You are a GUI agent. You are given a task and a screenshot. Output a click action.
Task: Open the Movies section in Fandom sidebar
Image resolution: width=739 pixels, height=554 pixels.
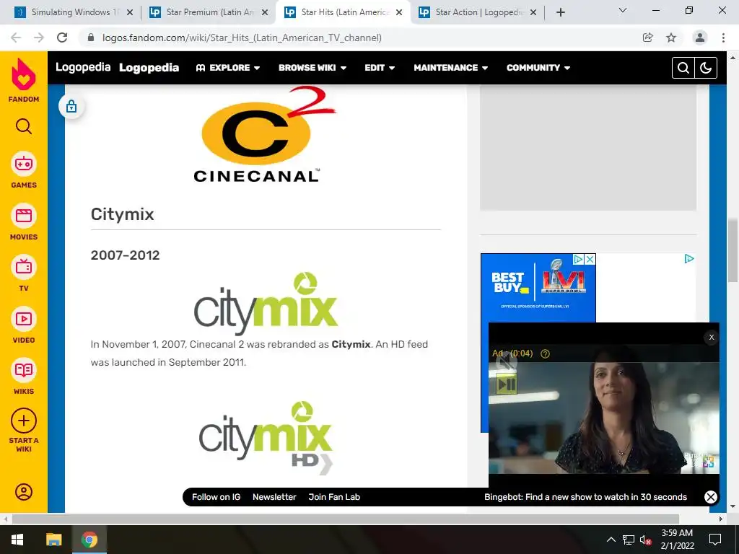click(x=24, y=222)
